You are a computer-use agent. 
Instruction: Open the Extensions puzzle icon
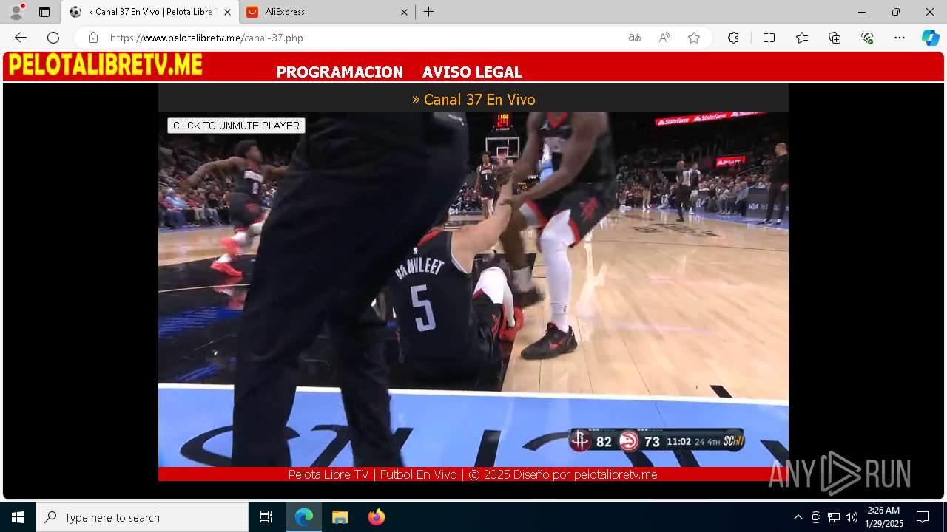click(733, 38)
